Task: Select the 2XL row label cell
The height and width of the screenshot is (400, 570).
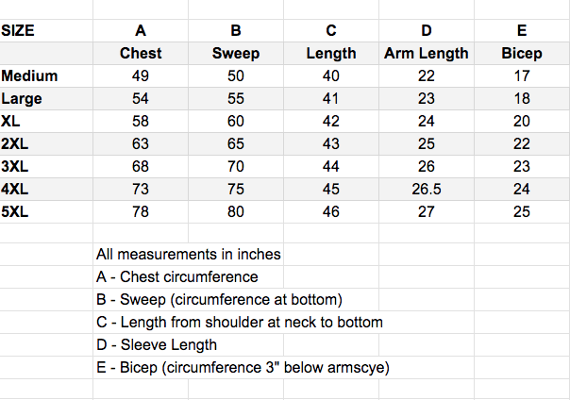Action: (17, 143)
